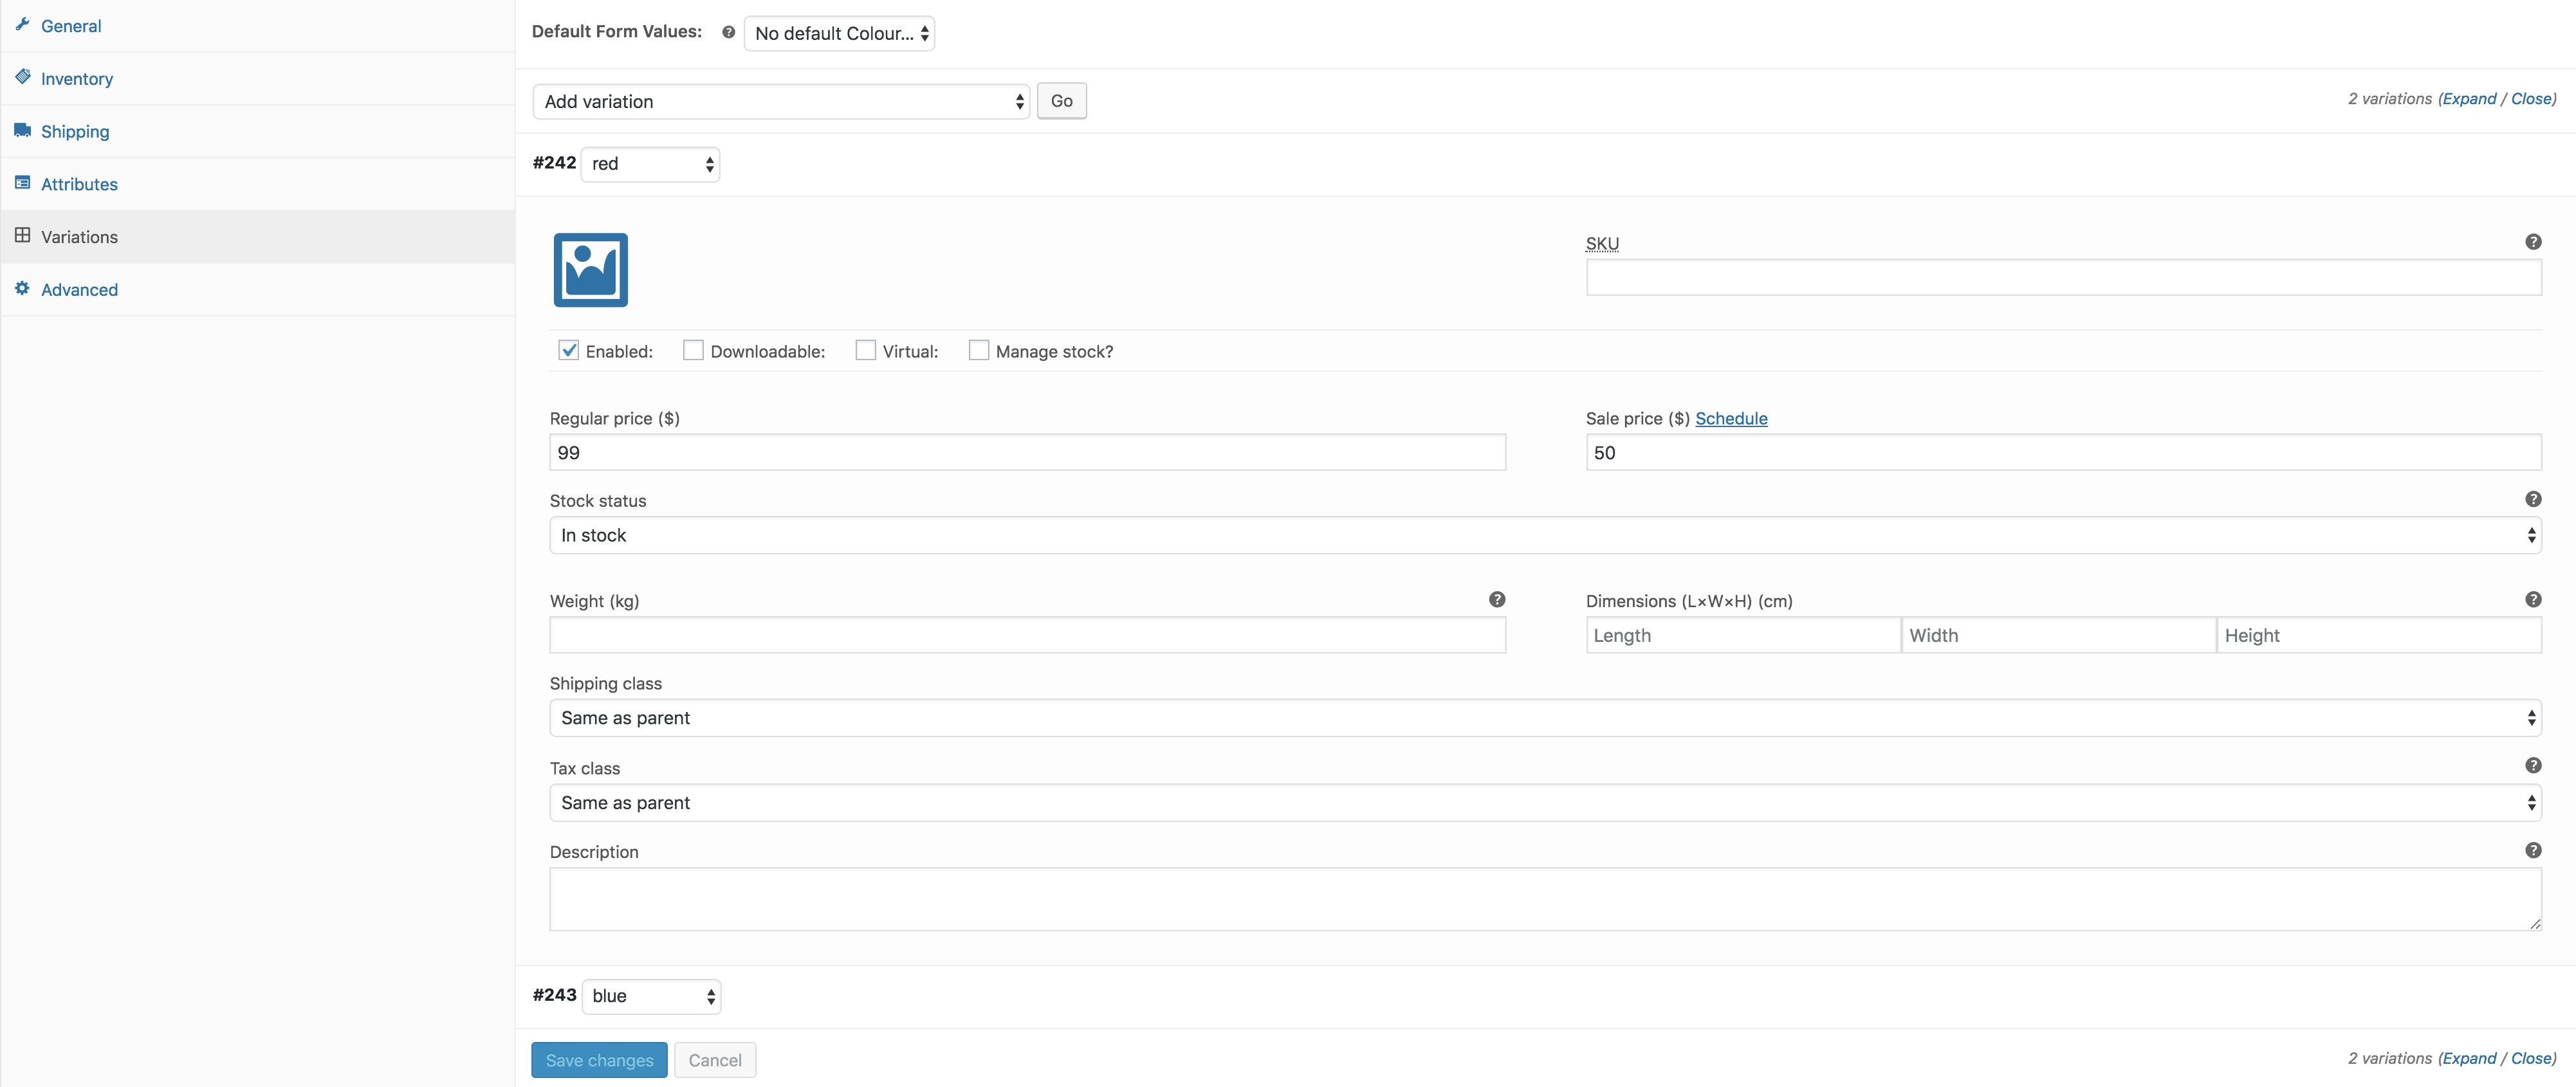Open the Add variation dropdown
This screenshot has height=1087, width=2576.
tap(781, 101)
